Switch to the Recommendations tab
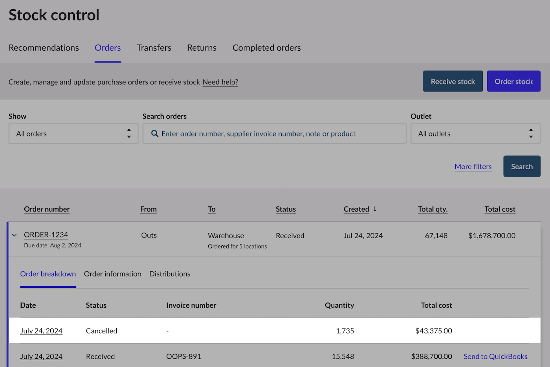Image resolution: width=550 pixels, height=367 pixels. (x=44, y=48)
